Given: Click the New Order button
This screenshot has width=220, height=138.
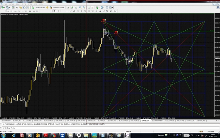Looking at the screenshot, I should (x=38, y=7).
